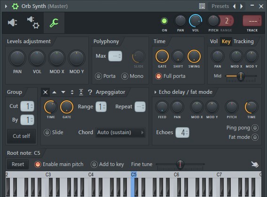Click the Group By value box
Image resolution: width=267 pixels, height=197 pixels.
tap(27, 120)
